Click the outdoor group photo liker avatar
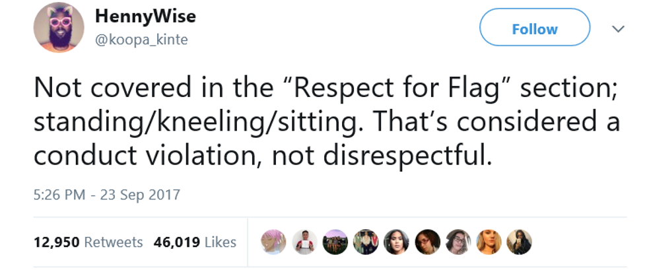 tap(335, 242)
